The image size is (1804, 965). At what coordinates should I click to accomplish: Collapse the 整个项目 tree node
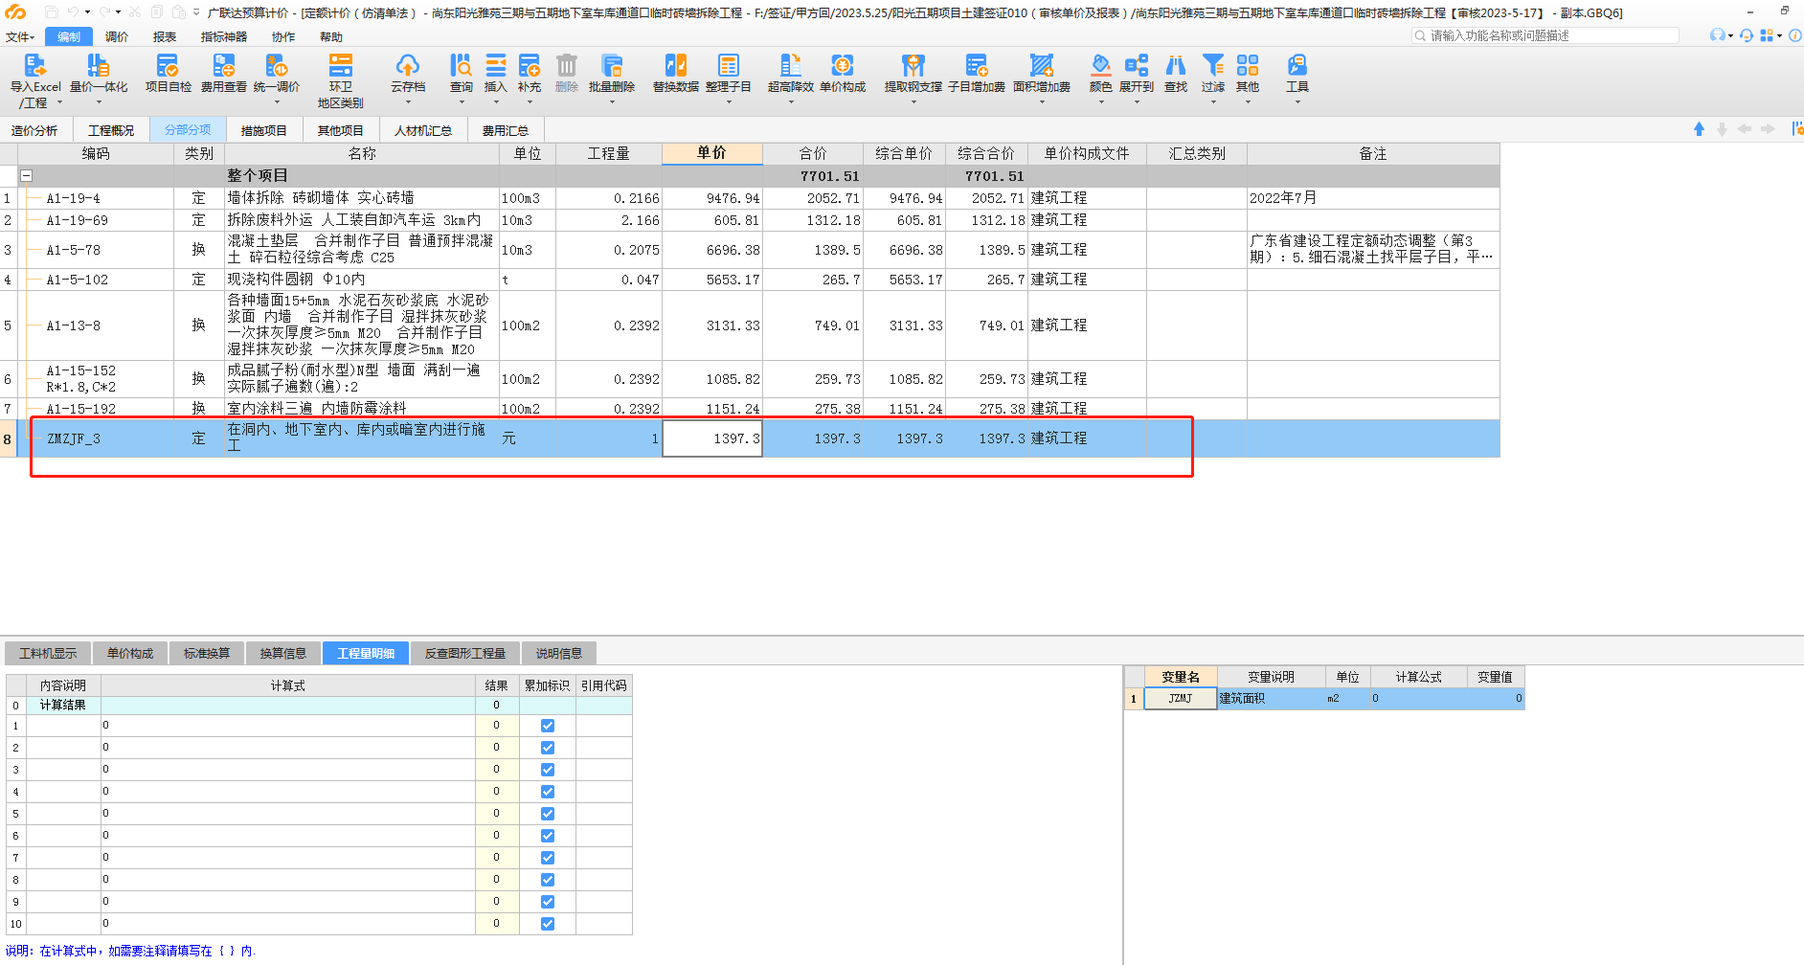point(27,176)
